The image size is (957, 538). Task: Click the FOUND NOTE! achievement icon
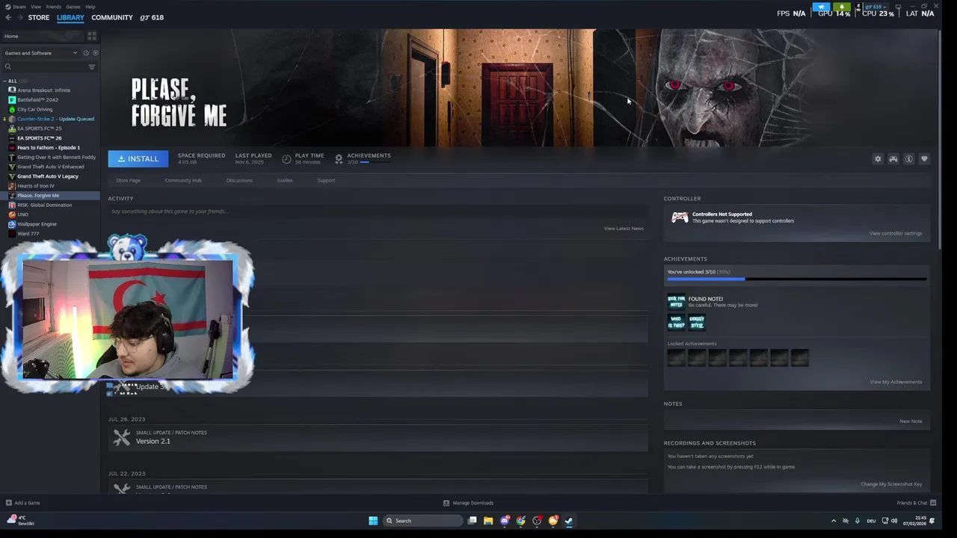(676, 302)
